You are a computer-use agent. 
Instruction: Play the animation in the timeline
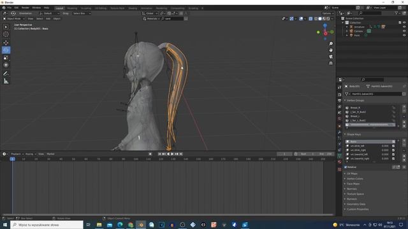tap(172, 154)
